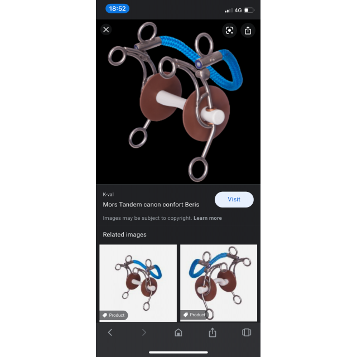Tap share icon above the image
This screenshot has width=357, height=357.
click(x=248, y=30)
